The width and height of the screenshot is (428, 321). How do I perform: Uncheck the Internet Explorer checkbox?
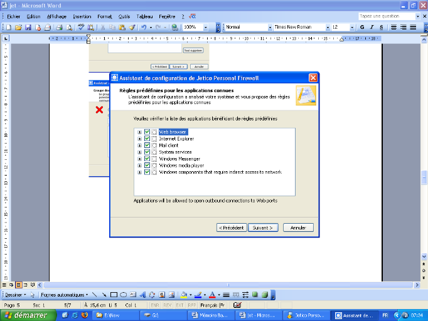pos(147,139)
